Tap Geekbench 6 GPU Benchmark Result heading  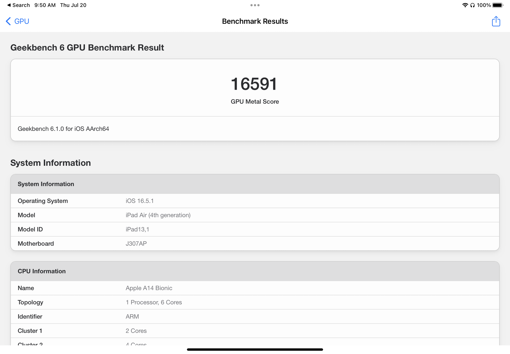[x=87, y=48]
